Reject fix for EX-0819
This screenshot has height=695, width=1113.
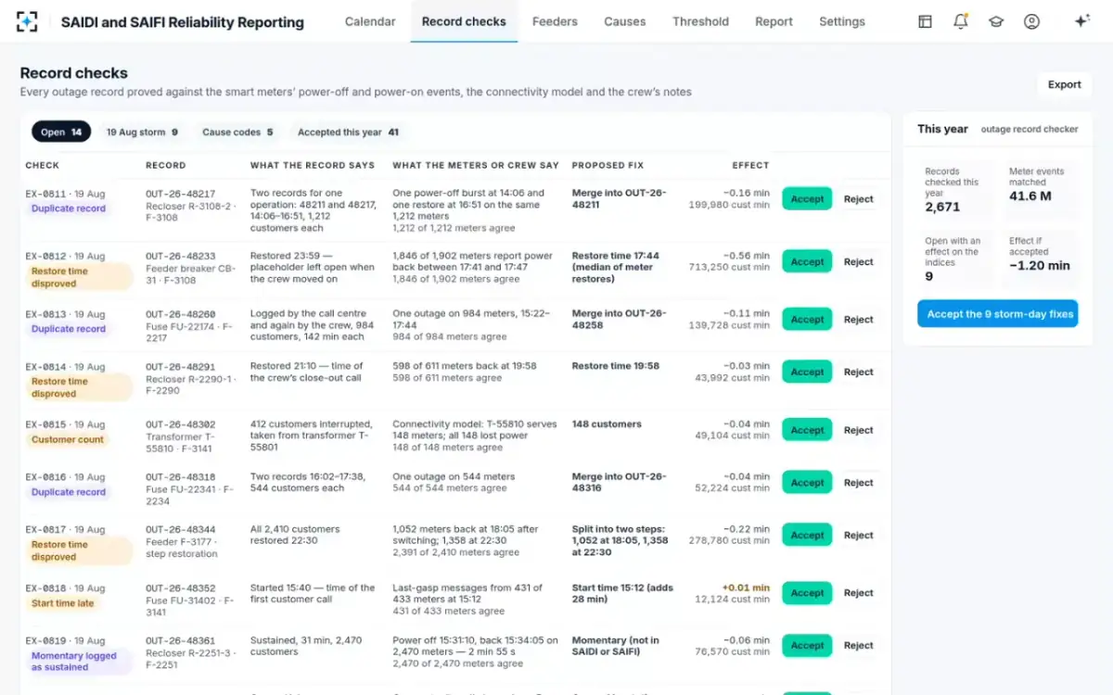tap(858, 646)
